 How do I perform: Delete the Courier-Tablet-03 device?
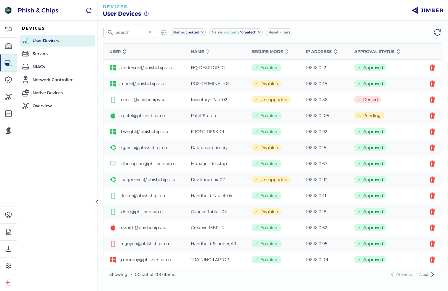click(432, 212)
